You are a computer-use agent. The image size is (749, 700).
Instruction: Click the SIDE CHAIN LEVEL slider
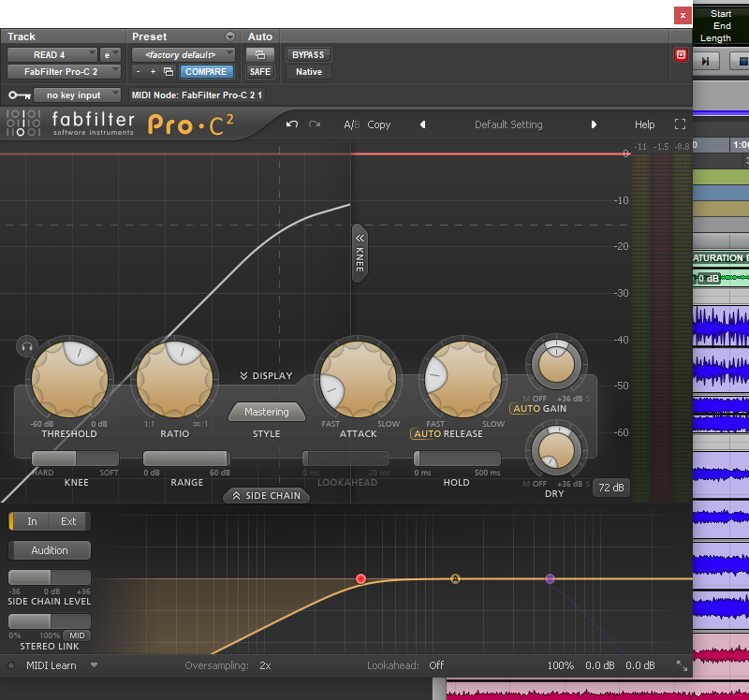click(50, 576)
